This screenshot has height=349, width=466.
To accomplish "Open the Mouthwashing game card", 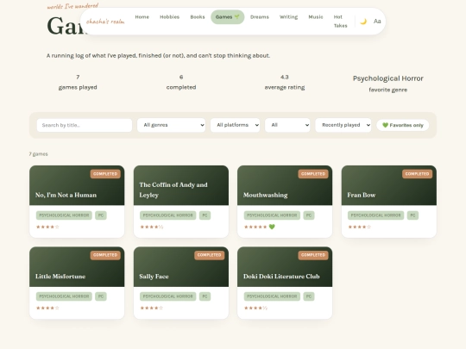I will [x=285, y=202].
